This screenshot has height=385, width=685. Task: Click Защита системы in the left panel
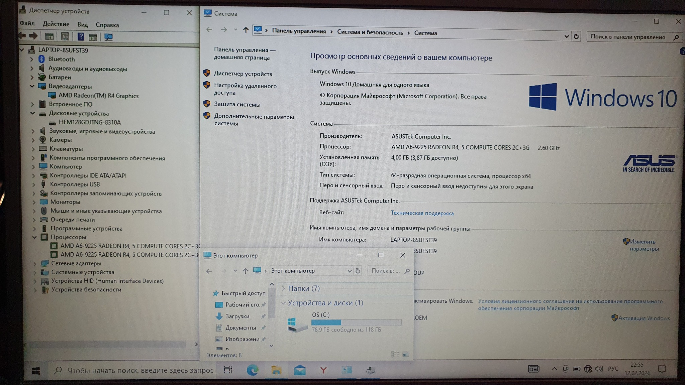point(237,105)
